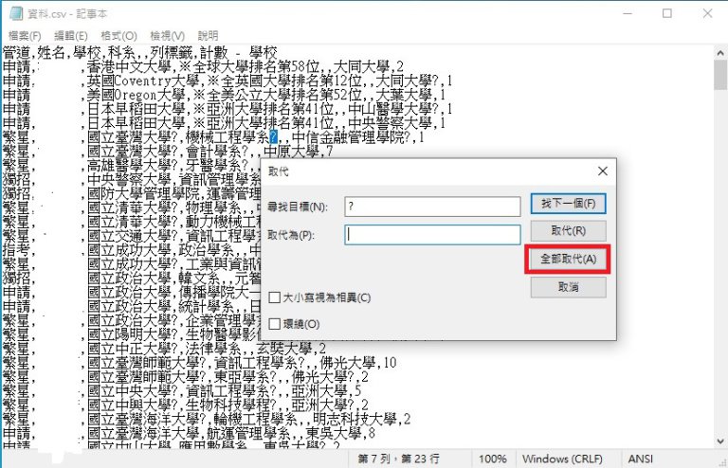Toggle the 環繞(O) checkbox
The width and height of the screenshot is (728, 468).
pyautogui.click(x=275, y=324)
